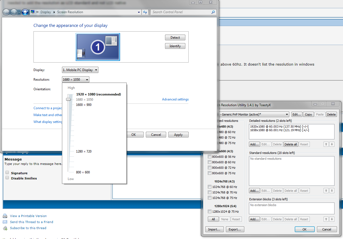Toggle 800x600 @ 56 Hz checkbox
This screenshot has height=239, width=343.
coord(210,157)
